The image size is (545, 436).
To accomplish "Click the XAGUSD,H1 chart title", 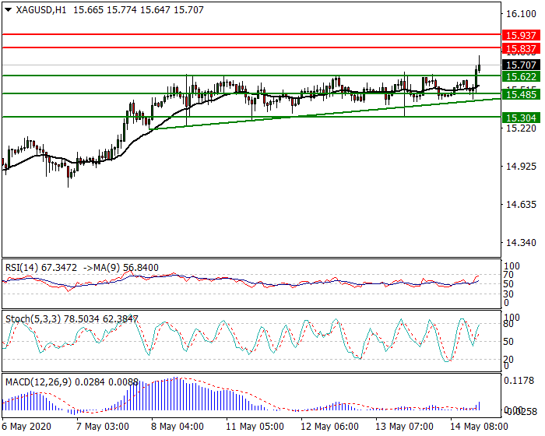I will pos(41,10).
